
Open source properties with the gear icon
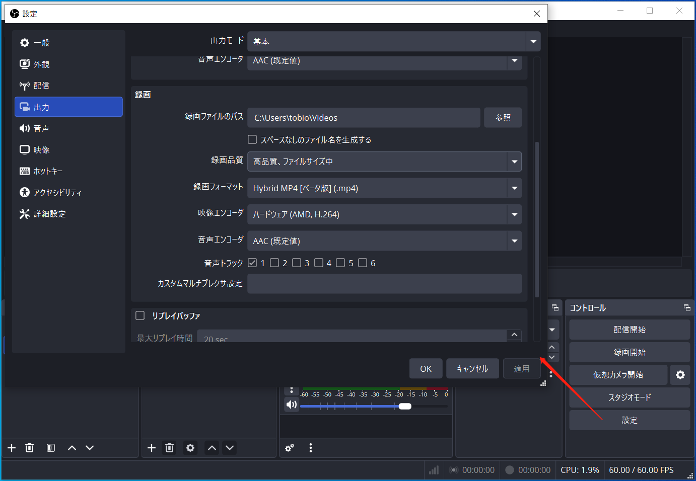pyautogui.click(x=190, y=447)
